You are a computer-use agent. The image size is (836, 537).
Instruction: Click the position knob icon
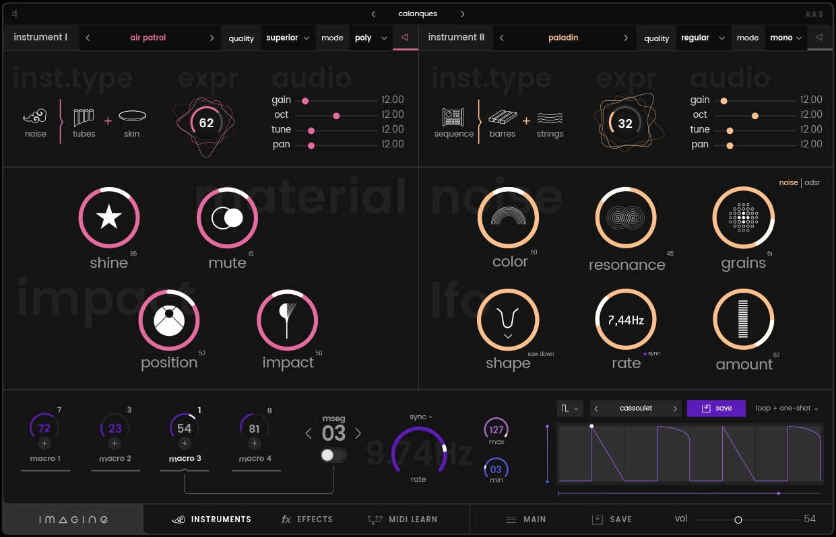[x=168, y=320]
